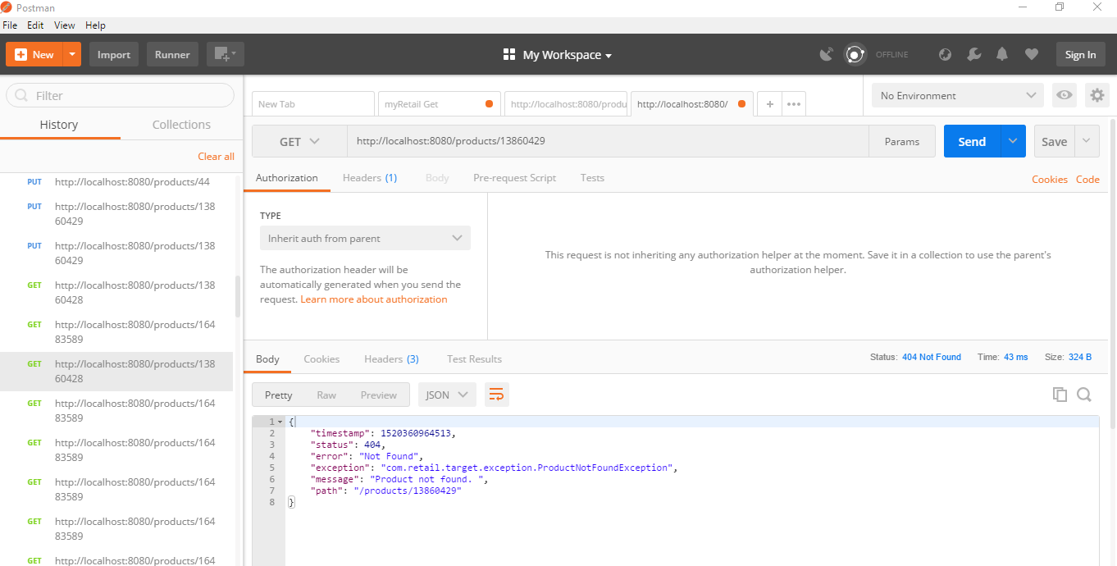
Task: Open the new window dropdown icon
Action: click(x=225, y=54)
